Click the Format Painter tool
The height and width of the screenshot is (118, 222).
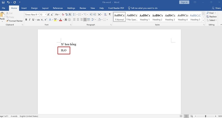coord(14,21)
